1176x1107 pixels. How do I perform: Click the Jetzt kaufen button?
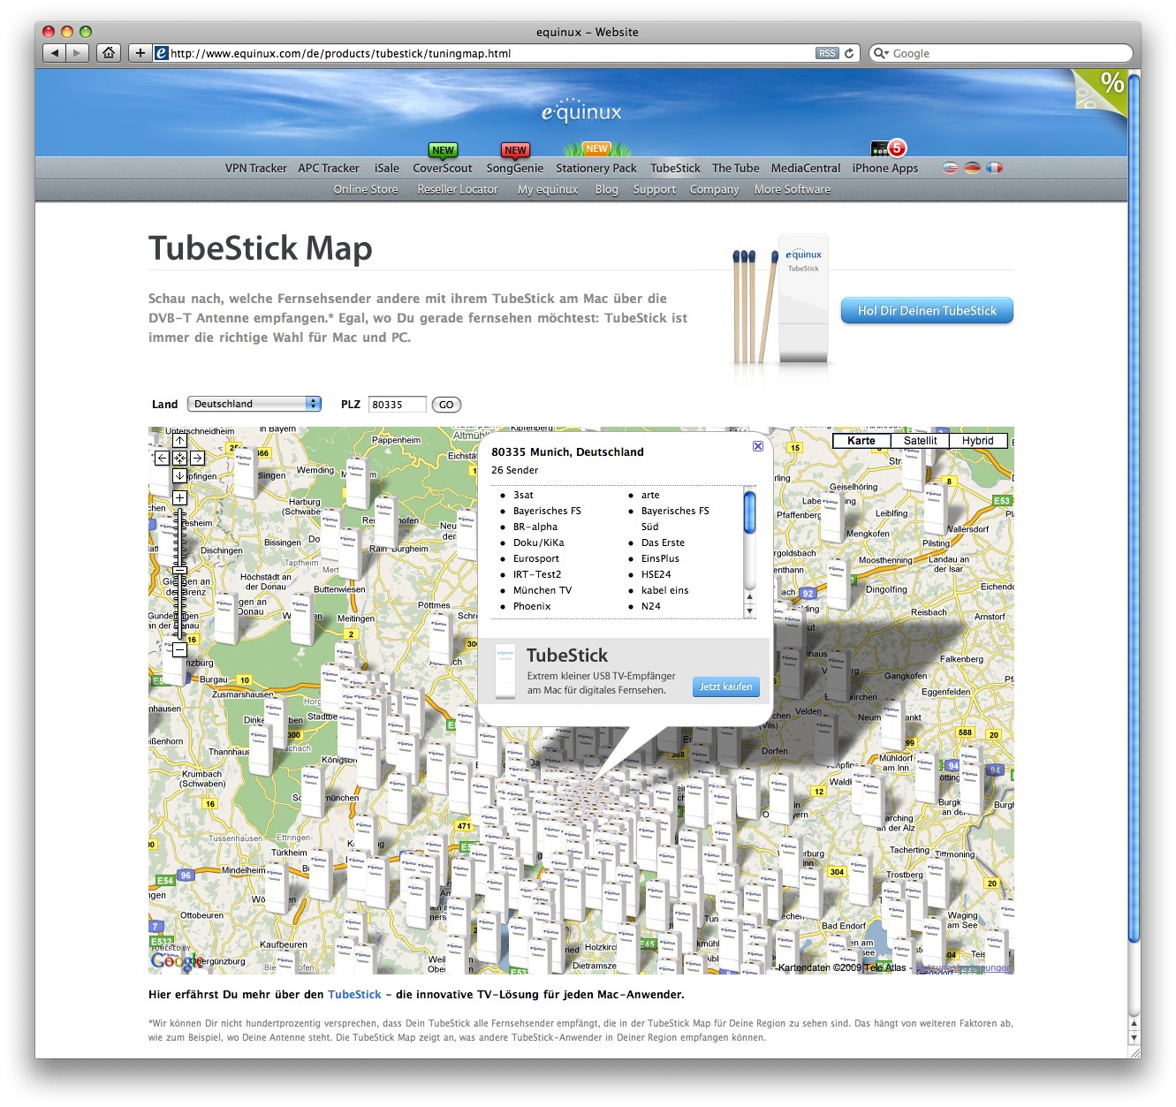pos(725,686)
